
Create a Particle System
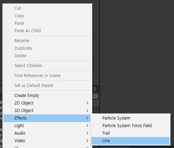[130, 118]
